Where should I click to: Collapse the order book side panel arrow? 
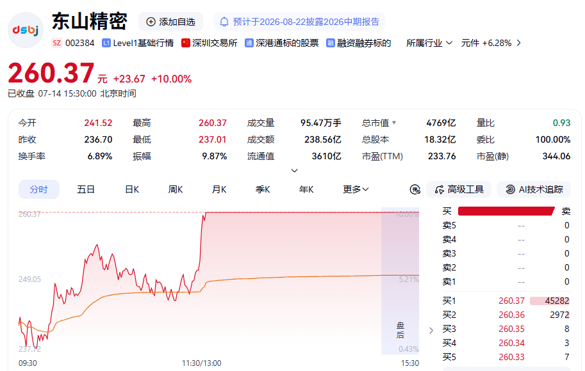point(431,331)
